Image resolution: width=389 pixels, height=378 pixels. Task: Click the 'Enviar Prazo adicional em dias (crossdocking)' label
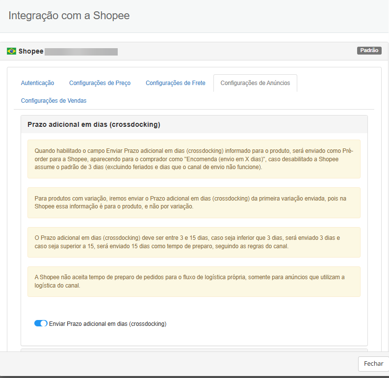(107, 324)
